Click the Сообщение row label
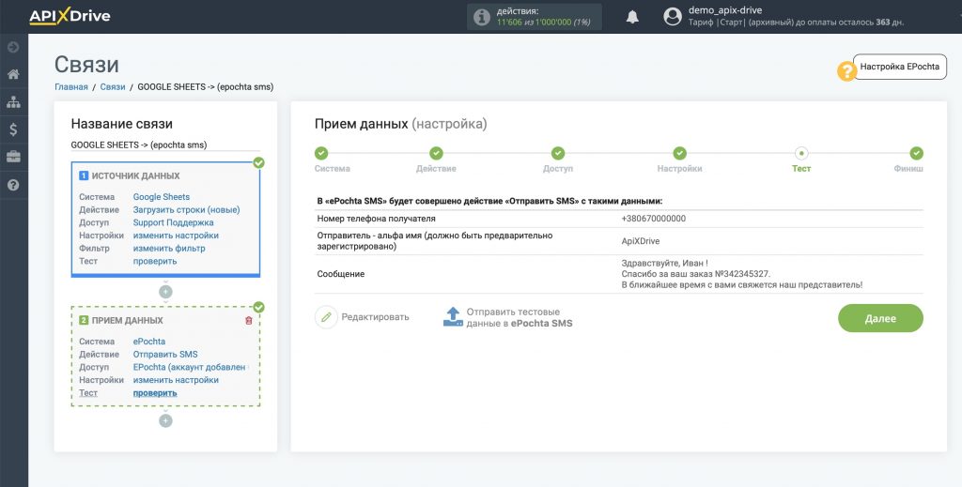Screen dimensions: 962x487 point(340,274)
